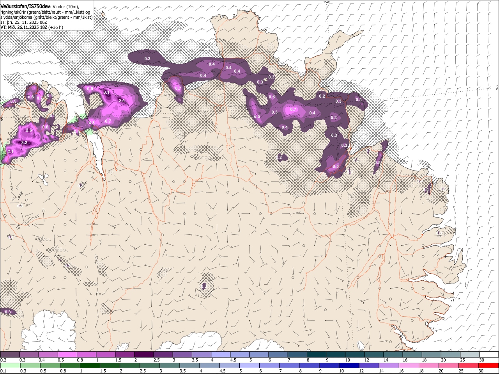The width and height of the screenshot is (499, 374).
Task: Click the snow scale label 0.2
Action: tap(3, 360)
